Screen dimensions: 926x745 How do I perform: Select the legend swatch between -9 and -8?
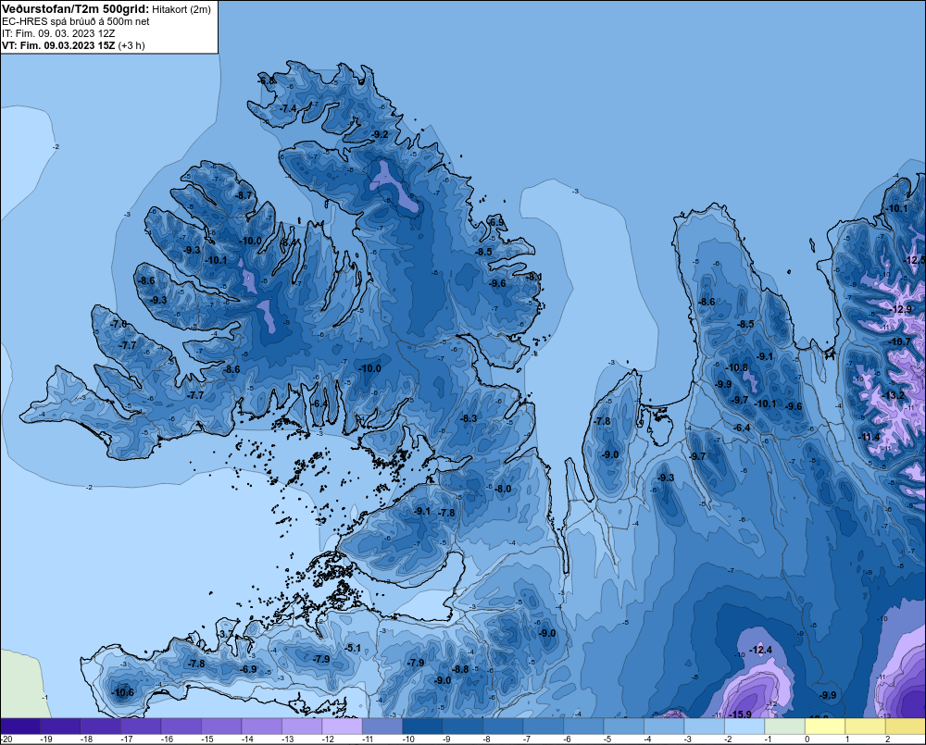click(x=463, y=726)
